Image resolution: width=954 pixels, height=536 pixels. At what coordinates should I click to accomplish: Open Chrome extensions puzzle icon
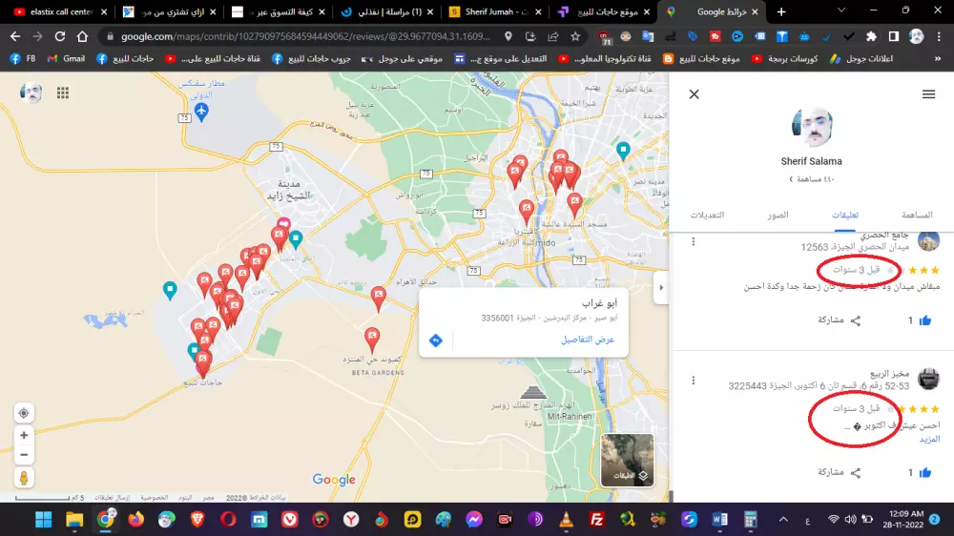[x=871, y=36]
